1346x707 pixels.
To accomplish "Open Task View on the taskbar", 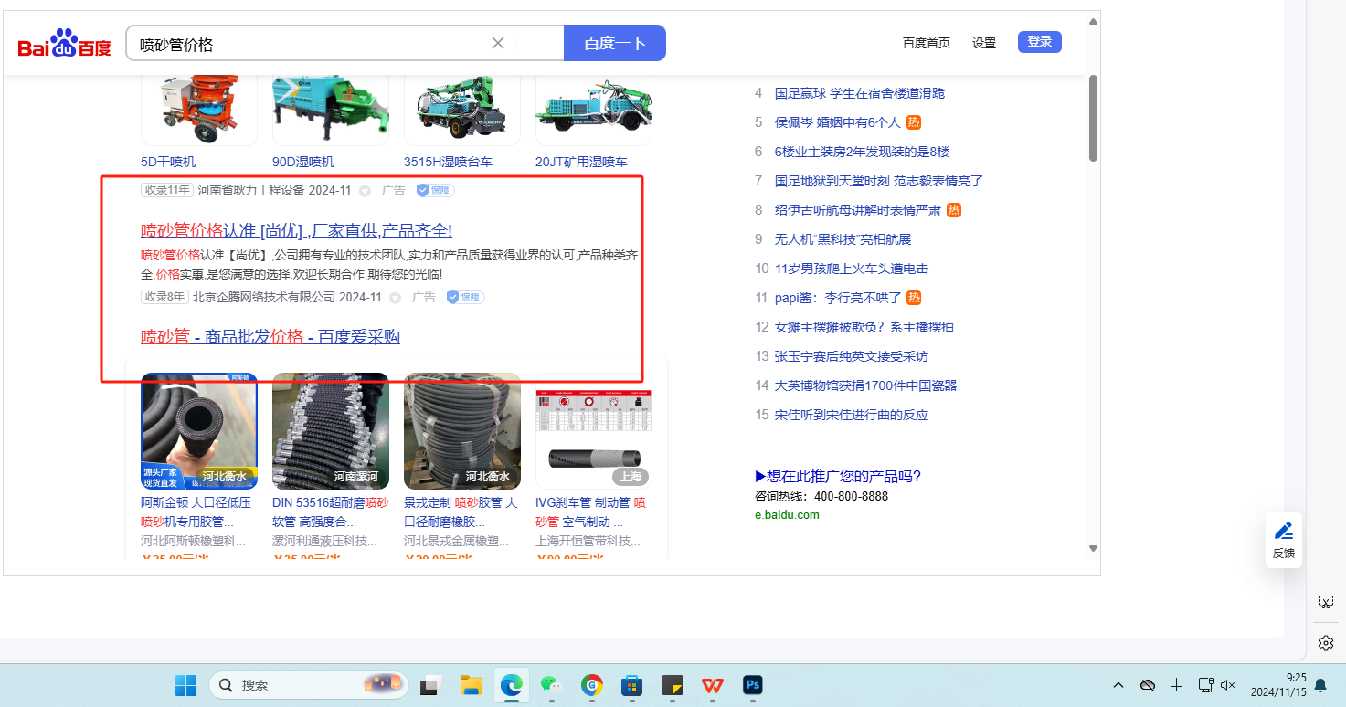I will [x=429, y=685].
